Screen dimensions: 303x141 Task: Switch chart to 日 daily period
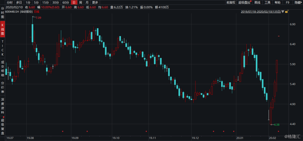point(73,2)
